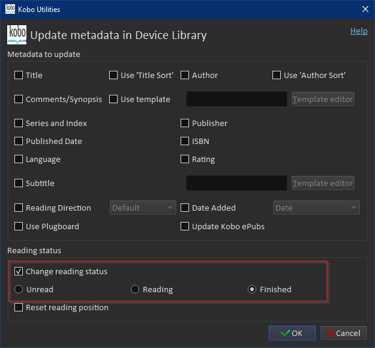Viewport: 375px width, 348px height.
Task: Choose the Reading status option
Action: click(x=136, y=290)
